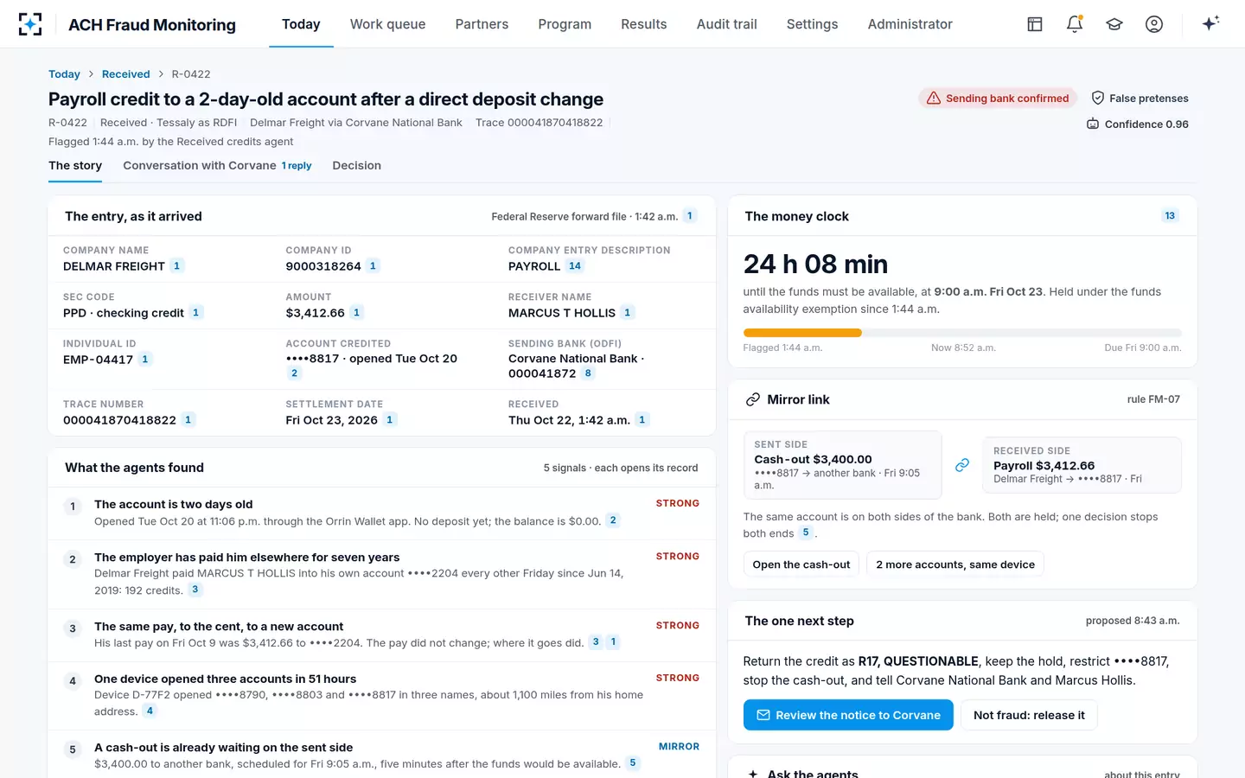This screenshot has height=778, width=1245.
Task: Open the sparkle assistant icon
Action: click(1210, 23)
